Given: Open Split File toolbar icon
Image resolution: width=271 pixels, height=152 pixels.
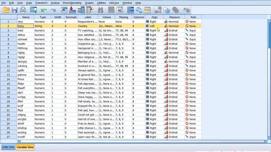Looking at the screenshot, I should [x=130, y=10].
